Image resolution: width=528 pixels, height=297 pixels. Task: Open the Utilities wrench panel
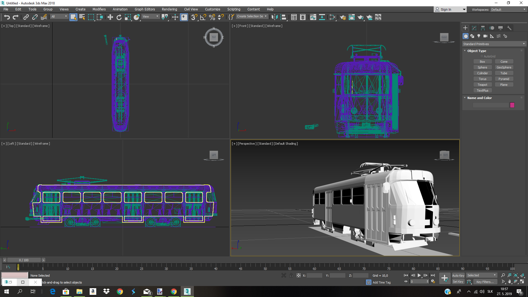pos(509,28)
